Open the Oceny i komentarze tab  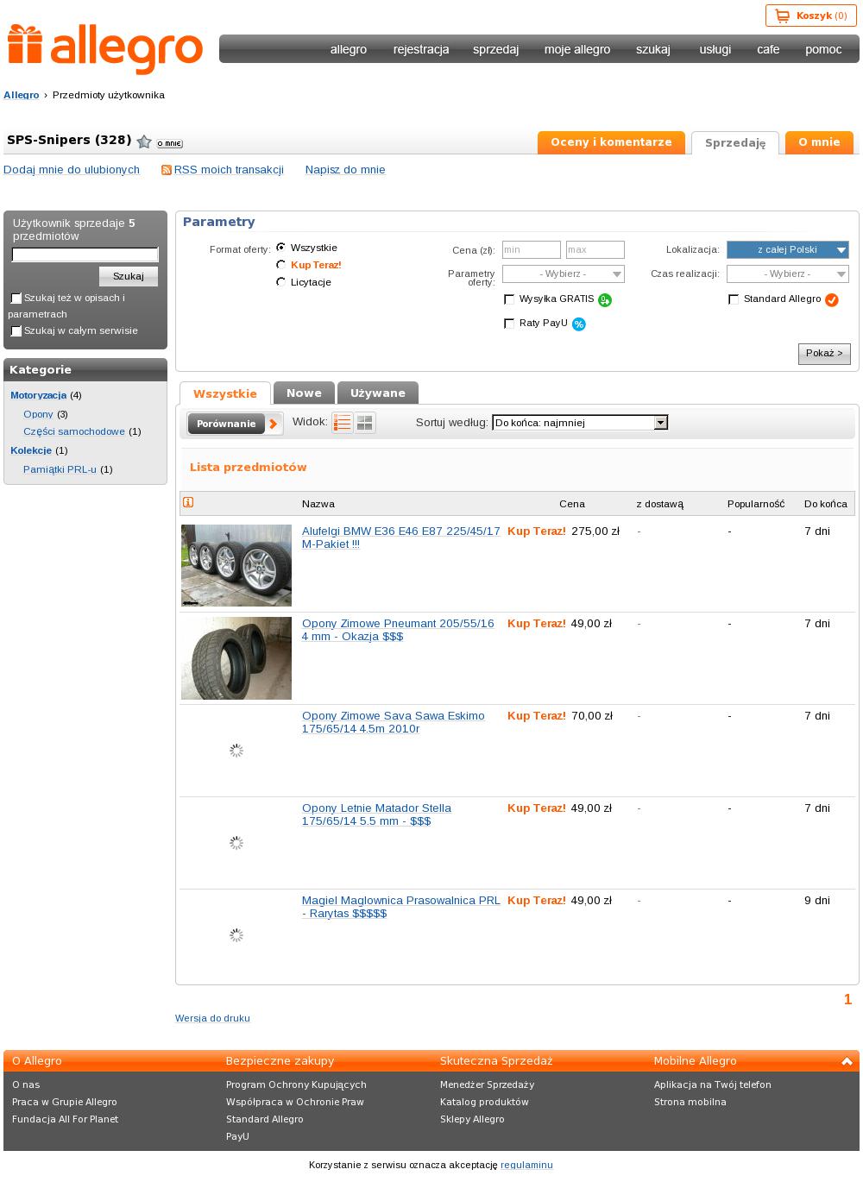pyautogui.click(x=611, y=142)
